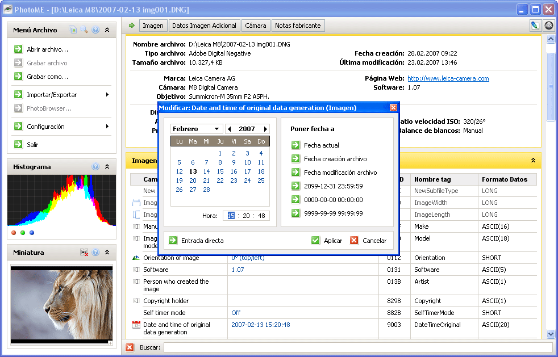Set date to Fecha modificación archivo
558x357 pixels.
[x=334, y=173]
